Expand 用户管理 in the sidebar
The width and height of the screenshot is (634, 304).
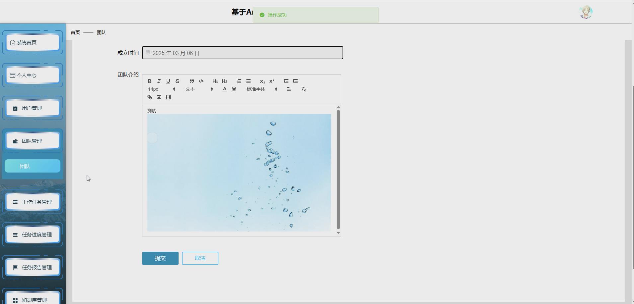[x=33, y=108]
